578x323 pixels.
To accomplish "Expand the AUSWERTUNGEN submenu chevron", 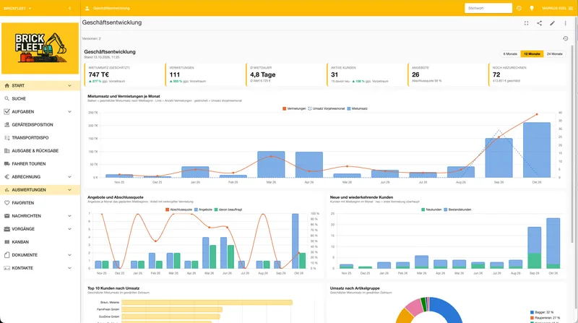I will coord(69,190).
